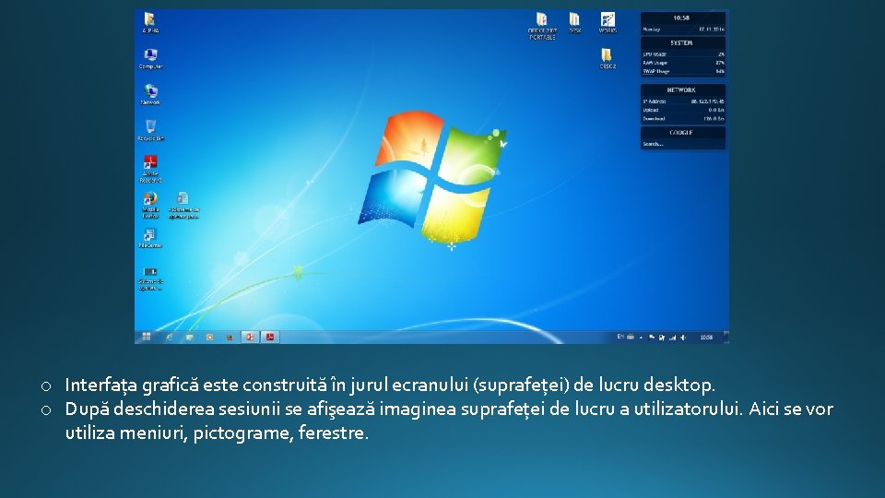
Task: Click the Download row in Network widget
Action: 683,119
